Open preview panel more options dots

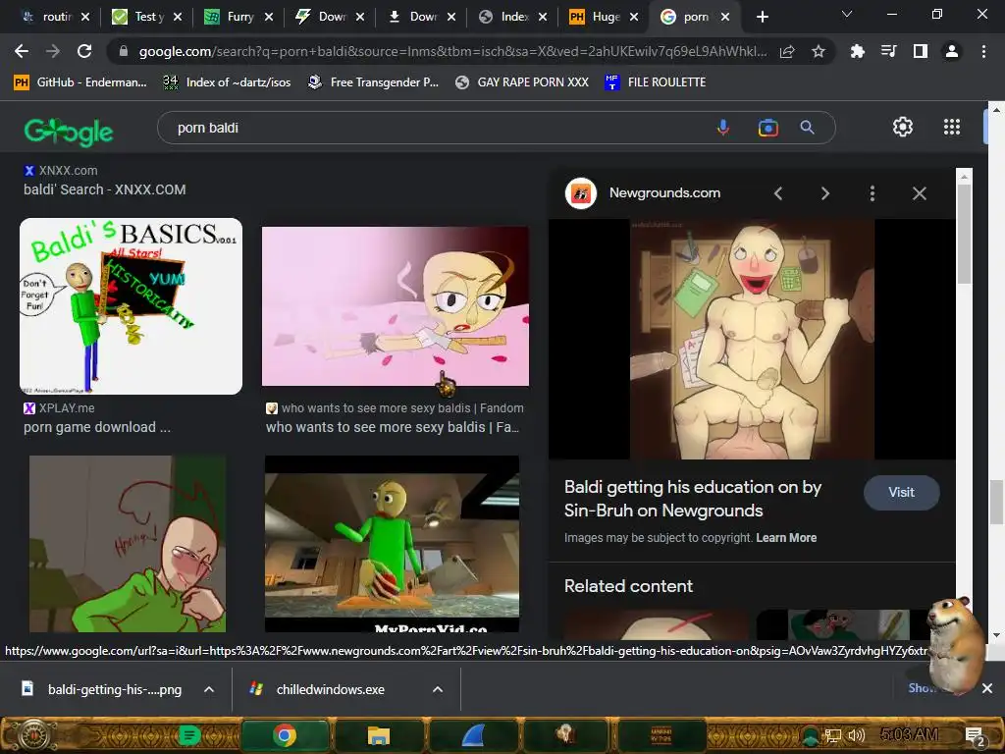[x=873, y=193]
